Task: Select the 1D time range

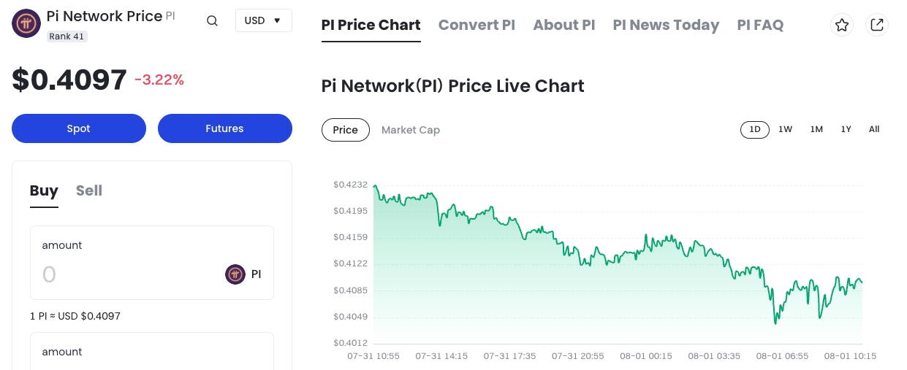Action: (754, 129)
